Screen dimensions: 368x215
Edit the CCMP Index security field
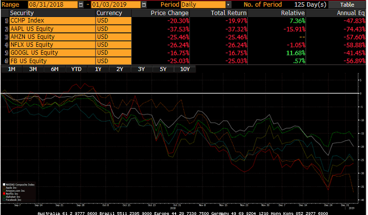click(52, 20)
